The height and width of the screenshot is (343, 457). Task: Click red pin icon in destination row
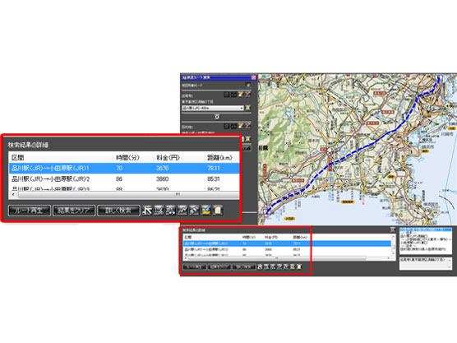tap(247, 126)
